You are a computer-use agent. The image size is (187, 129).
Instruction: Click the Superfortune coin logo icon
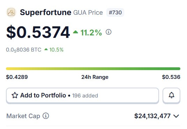[x=11, y=12]
